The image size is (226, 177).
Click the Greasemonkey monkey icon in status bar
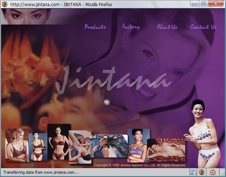point(213,172)
